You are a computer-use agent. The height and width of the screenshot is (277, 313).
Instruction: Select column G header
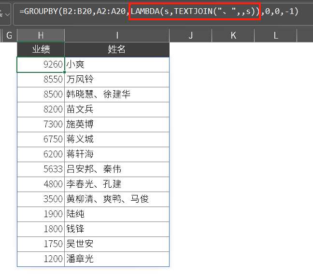click(x=9, y=36)
